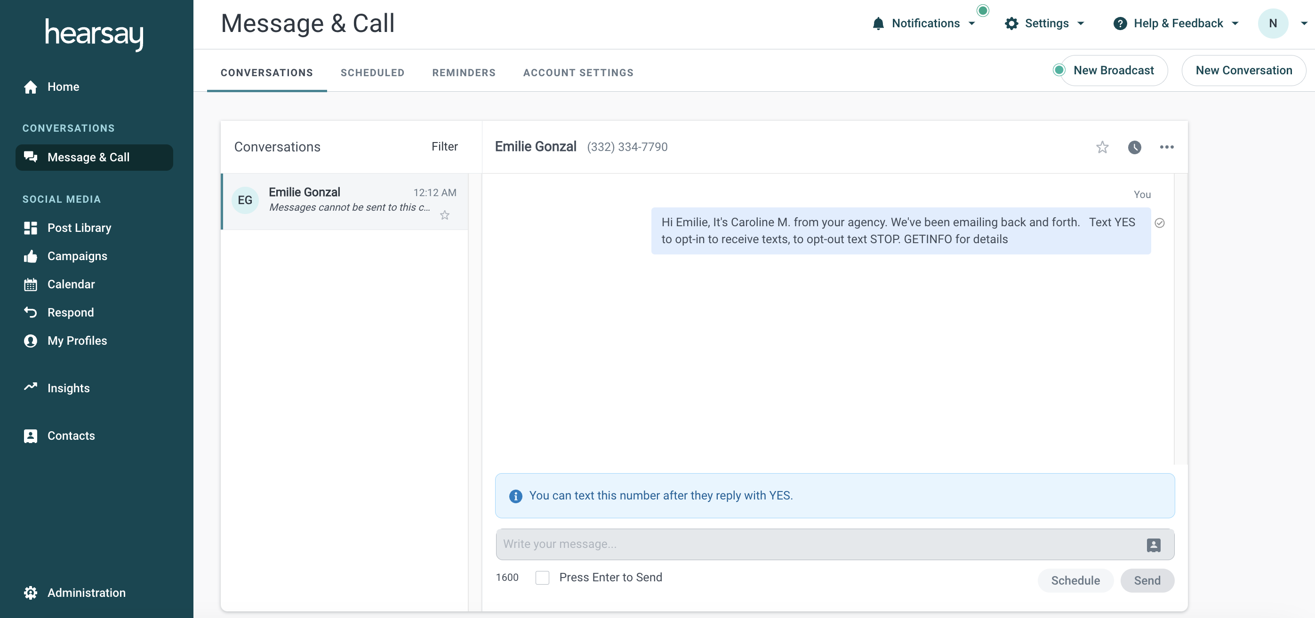Screen dimensions: 1315x618
Task: Expand the user account dropdown arrow
Action: click(x=1304, y=24)
